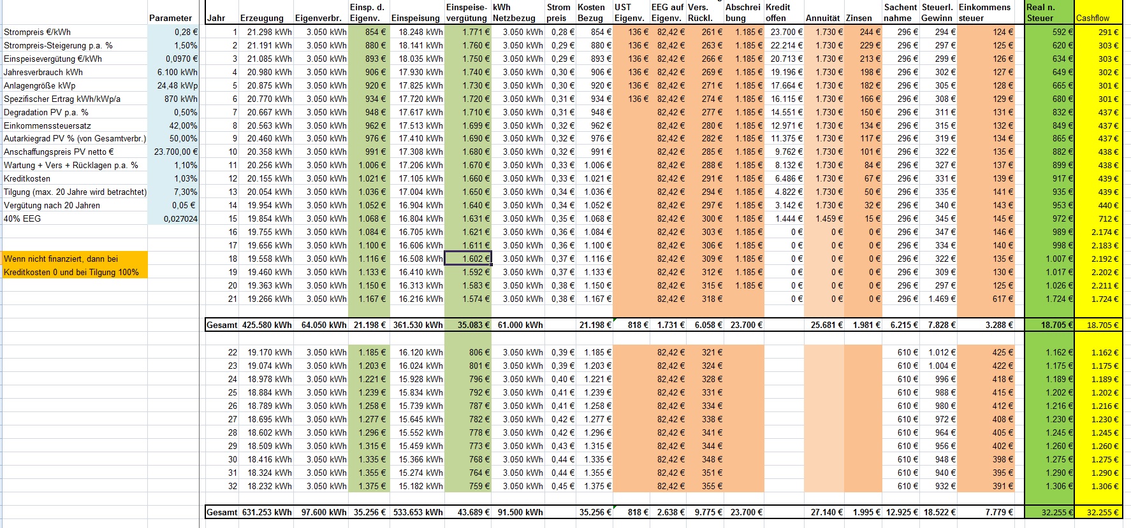The width and height of the screenshot is (1131, 528).
Task: Click the Kredit offen value 23.700 € in year 1
Action: [x=784, y=32]
